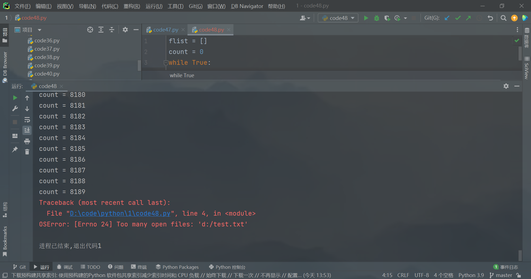Expand the dropdown arrow next to the profiler icon
The width and height of the screenshot is (531, 279).
click(x=405, y=18)
